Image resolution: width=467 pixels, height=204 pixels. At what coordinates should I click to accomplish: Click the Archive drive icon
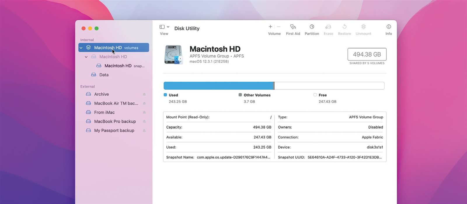click(88, 94)
